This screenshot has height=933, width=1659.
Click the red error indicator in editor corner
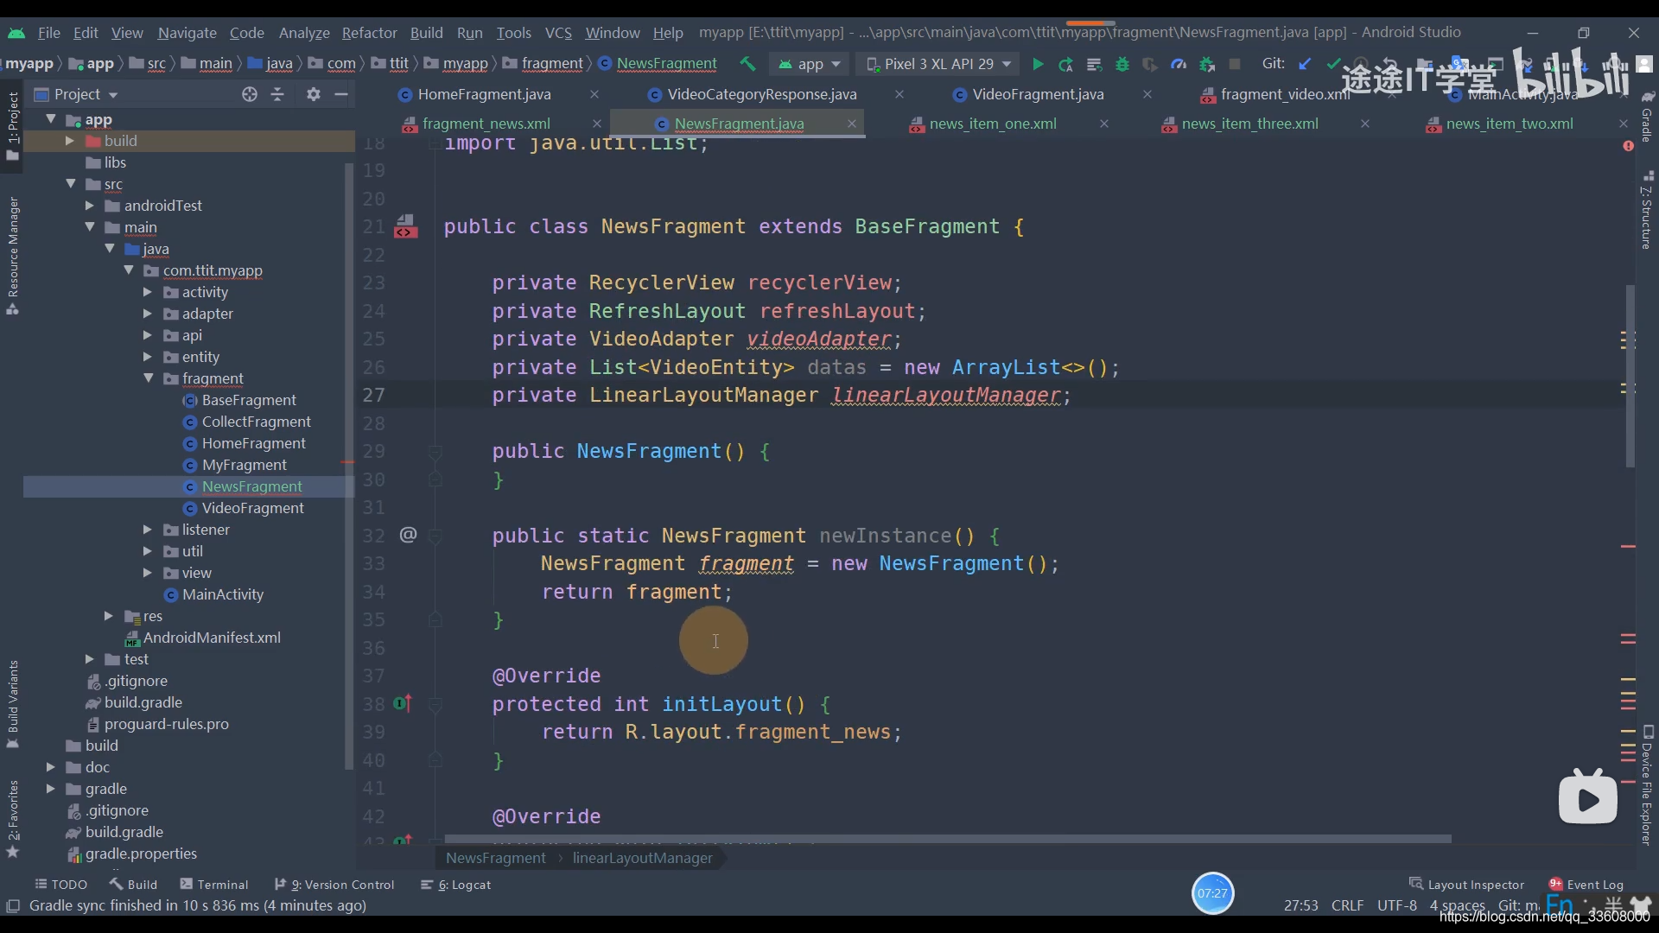(x=1628, y=146)
